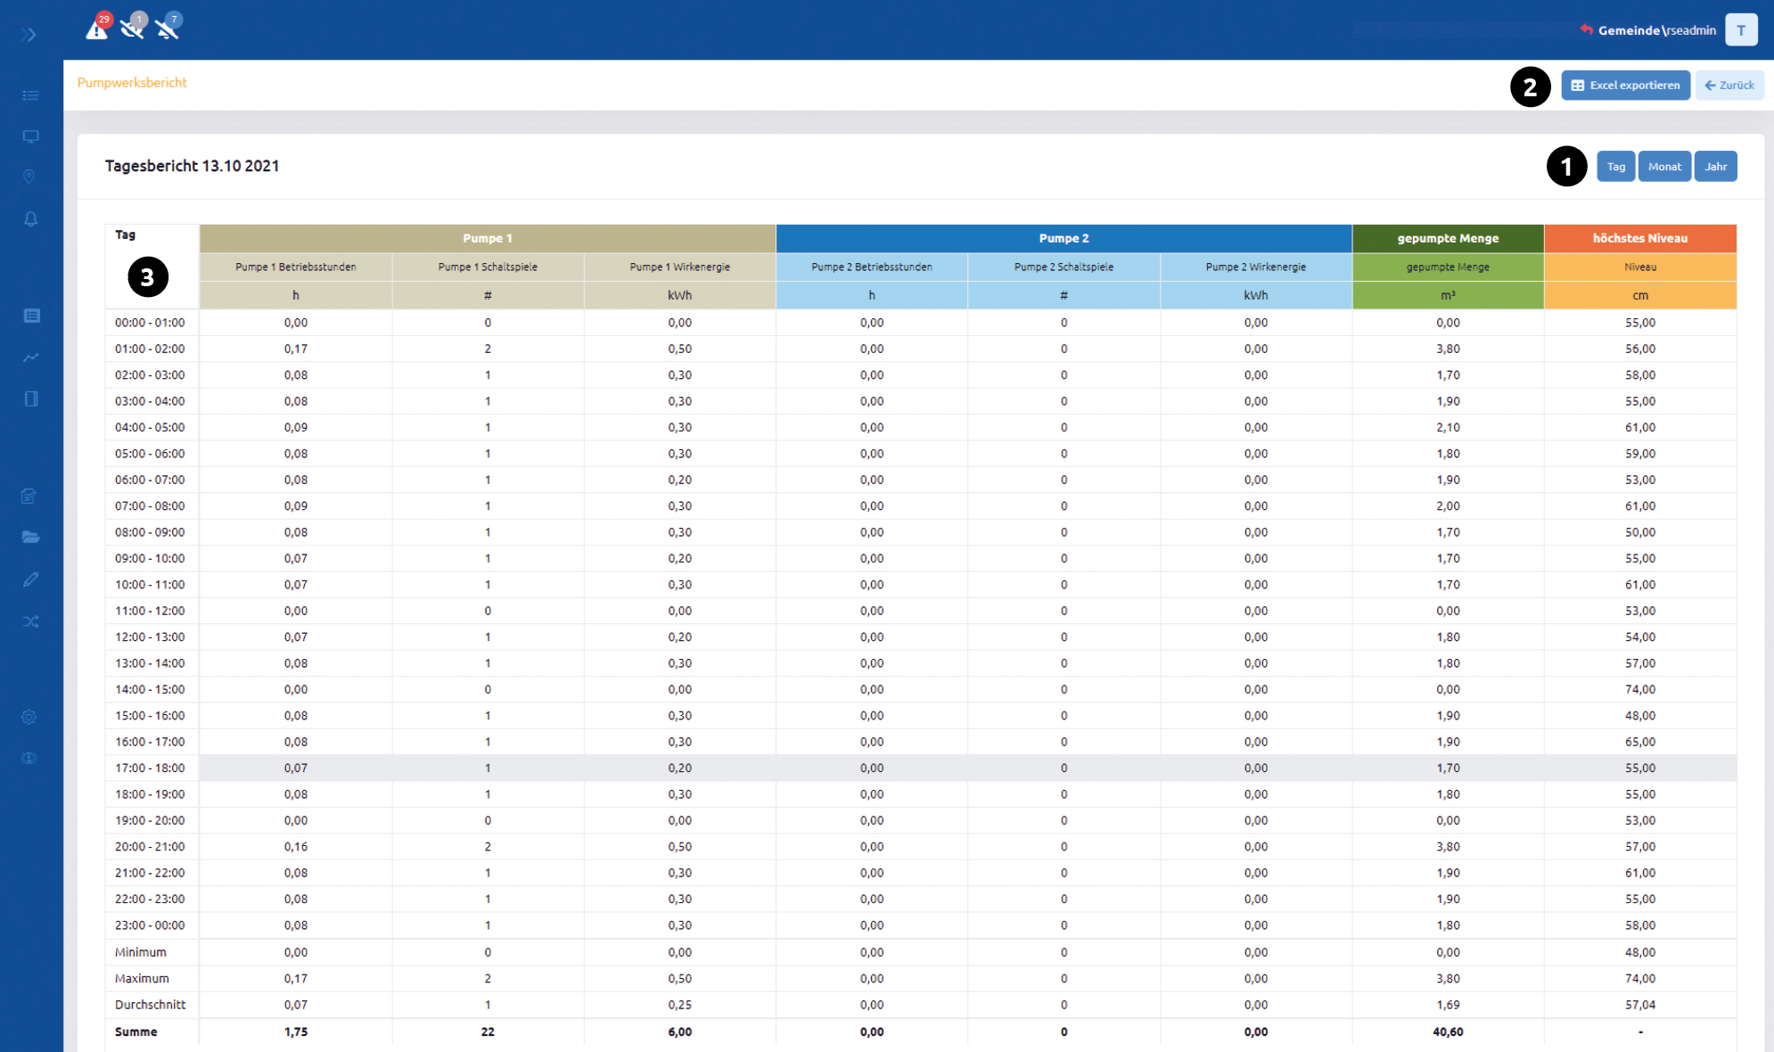The height and width of the screenshot is (1052, 1774).
Task: Open the trend chart line icon
Action: pos(30,358)
